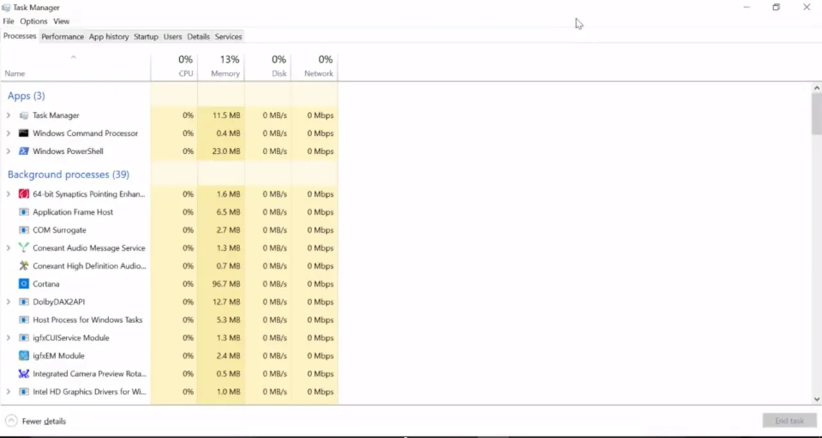
Task: Expand the Task Manager app row
Action: [x=8, y=115]
